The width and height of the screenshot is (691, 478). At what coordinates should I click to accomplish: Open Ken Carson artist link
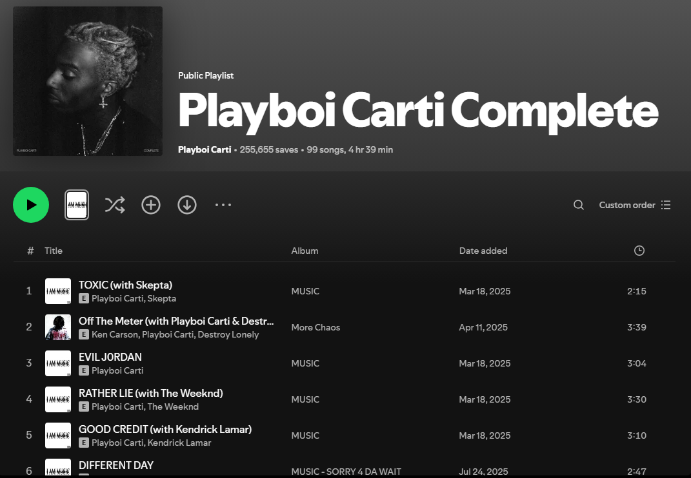(115, 334)
